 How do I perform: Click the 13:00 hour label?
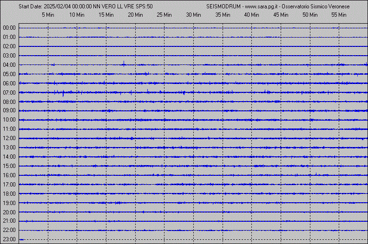click(x=9, y=147)
